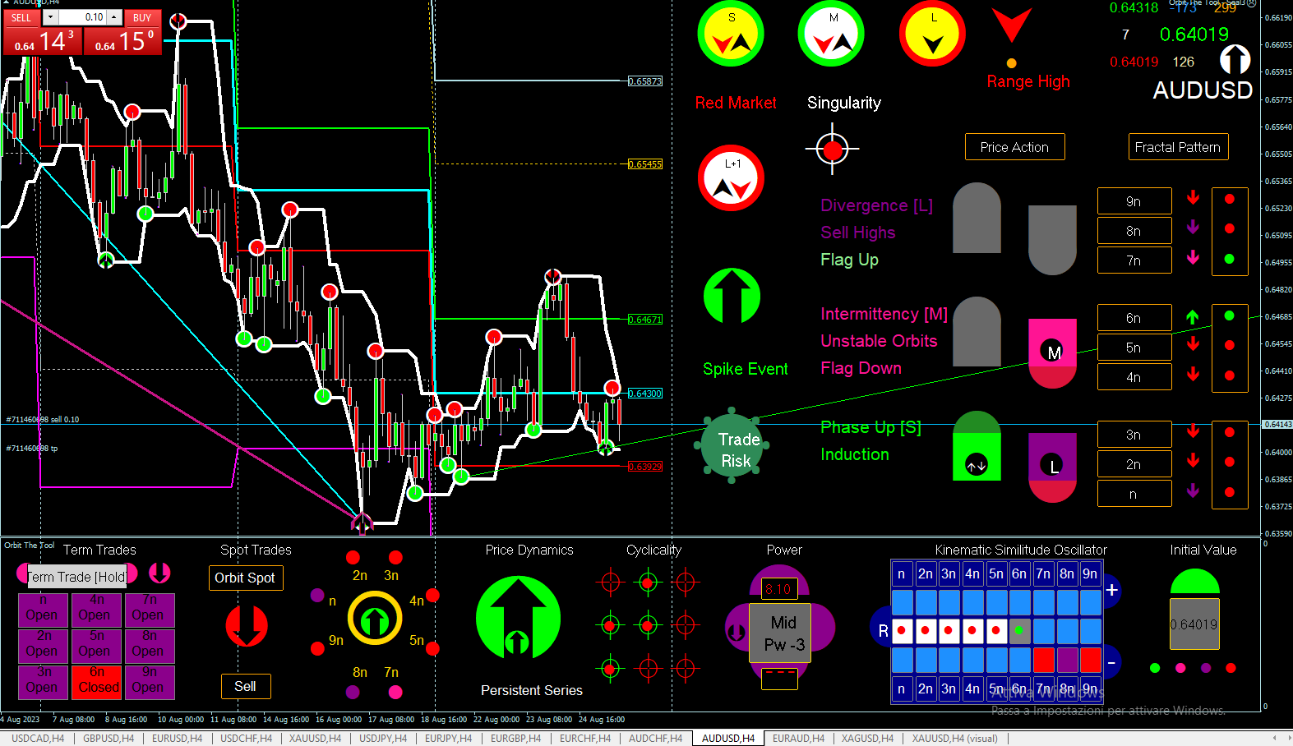Click the green Phase Up block with arrows

coord(977,446)
